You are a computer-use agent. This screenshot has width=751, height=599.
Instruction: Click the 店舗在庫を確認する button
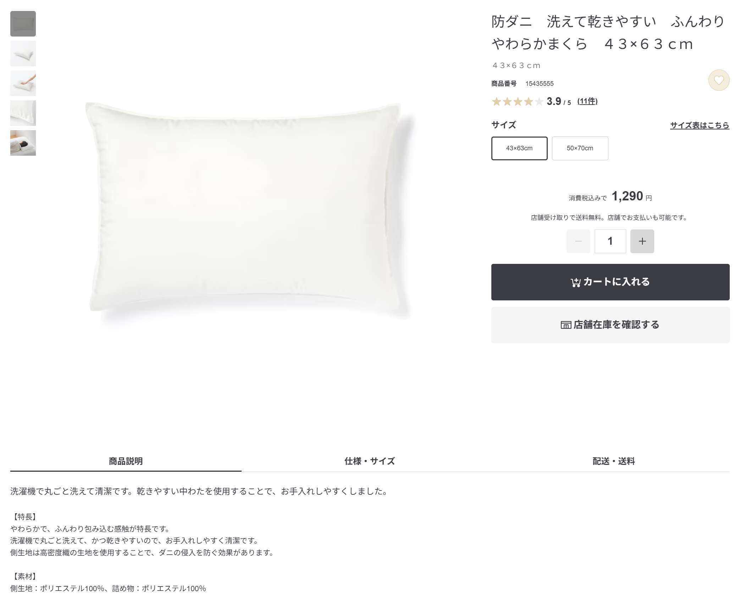(610, 325)
